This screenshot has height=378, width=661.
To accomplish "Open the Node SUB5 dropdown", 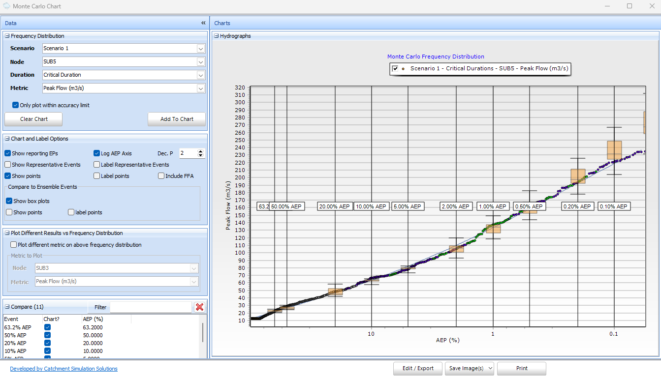I will click(x=200, y=62).
